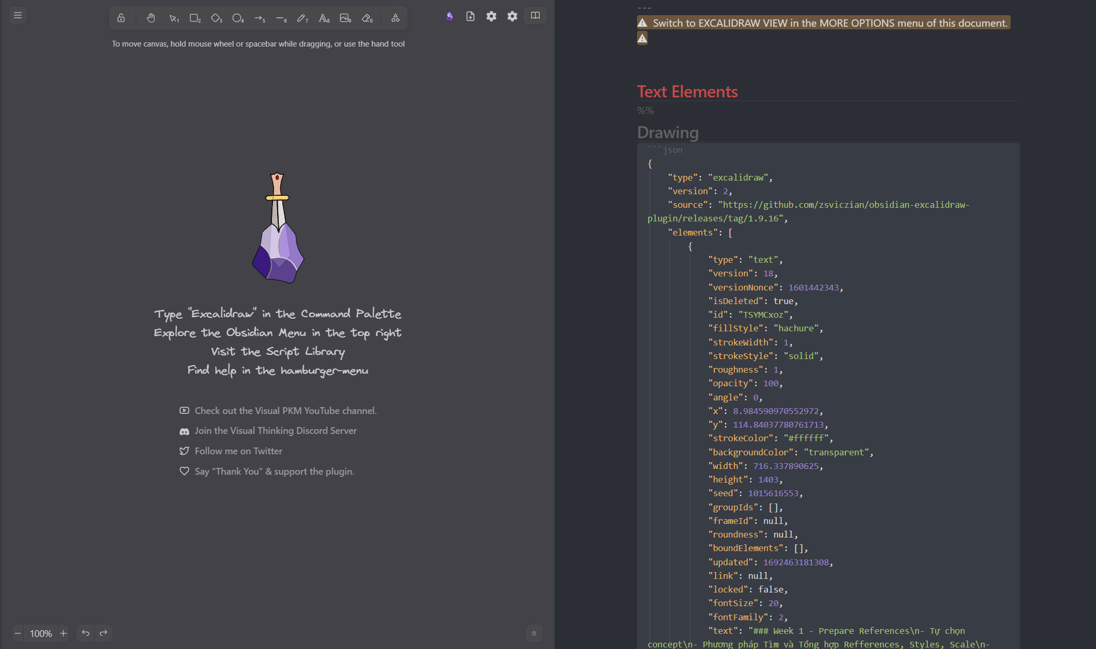Select the Insert Image tool
This screenshot has width=1096, height=649.
pos(346,17)
